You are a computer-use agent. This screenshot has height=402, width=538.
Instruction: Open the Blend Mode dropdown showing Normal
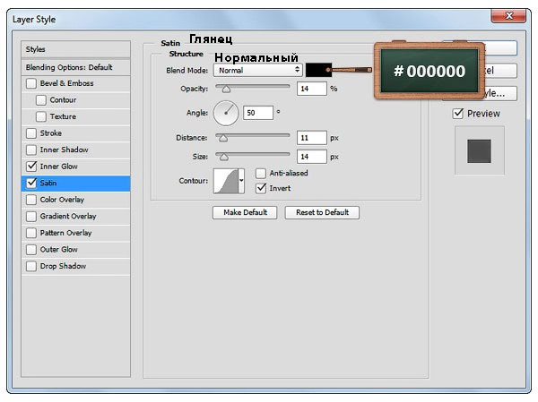[x=258, y=70]
